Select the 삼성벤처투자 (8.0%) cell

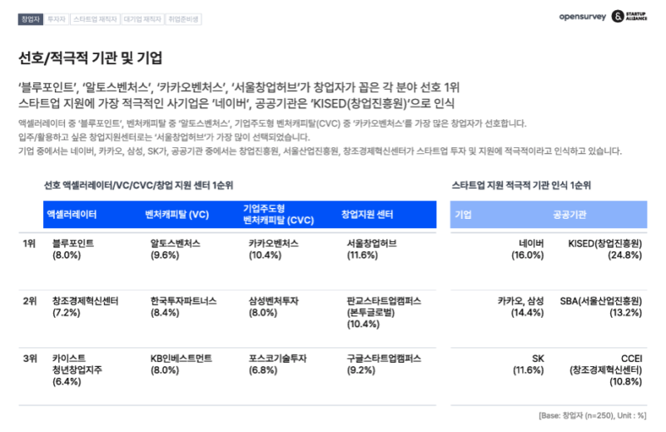pos(273,306)
